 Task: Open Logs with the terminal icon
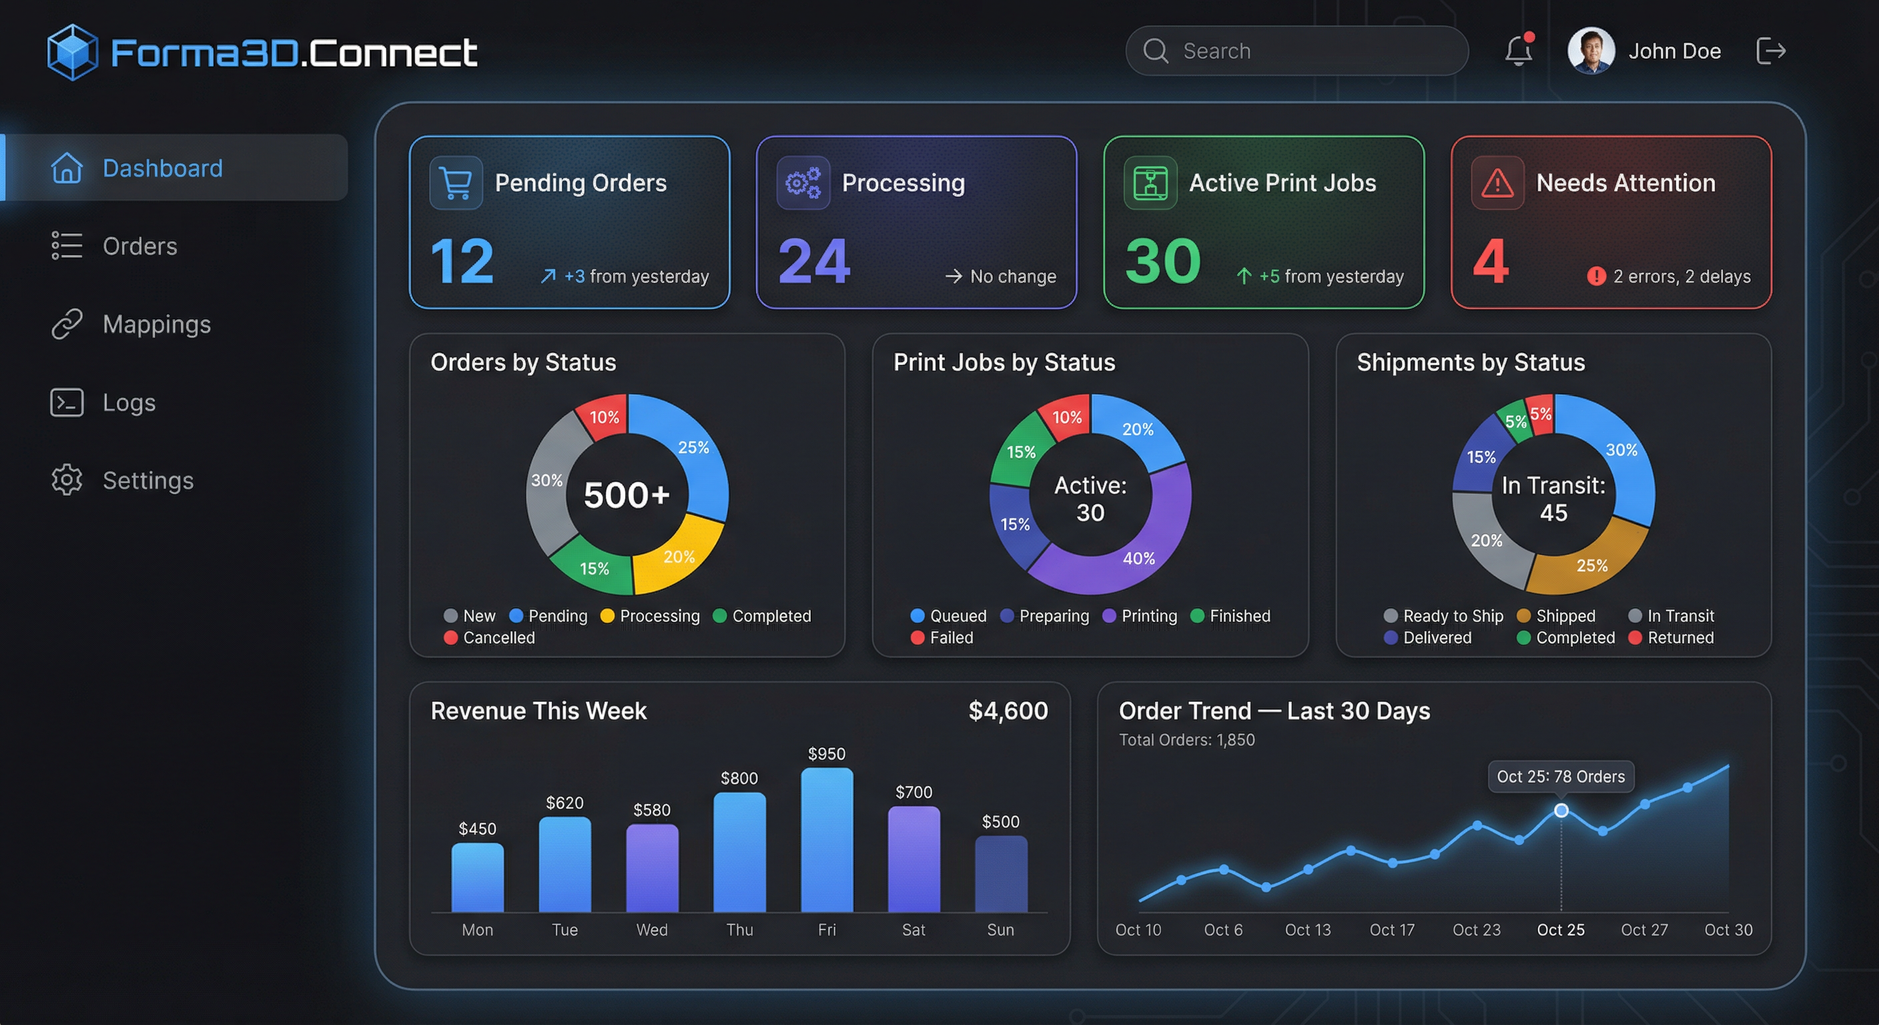point(65,402)
